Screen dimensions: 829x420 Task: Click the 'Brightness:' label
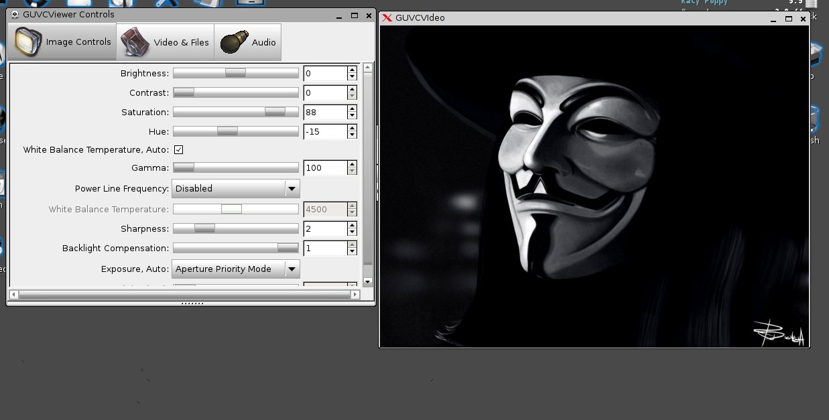pyautogui.click(x=145, y=73)
